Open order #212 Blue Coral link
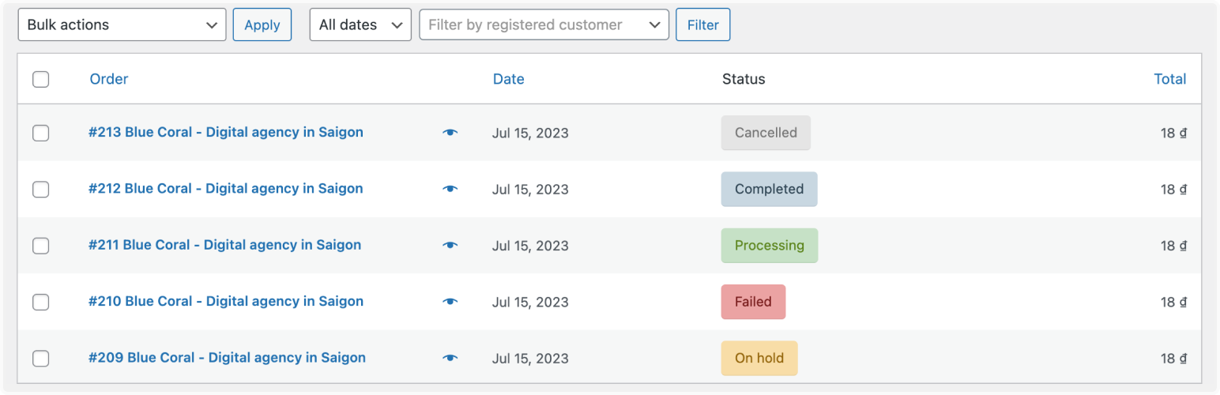 226,189
